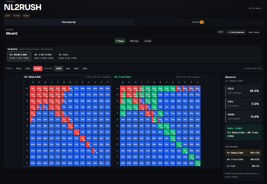Paint the AA cell in HJ Raise matrix
Screen dimensions: 267x184
[x=33, y=88]
